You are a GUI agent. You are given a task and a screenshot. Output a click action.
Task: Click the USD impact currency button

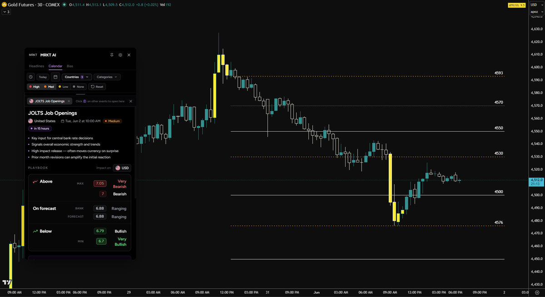122,168
